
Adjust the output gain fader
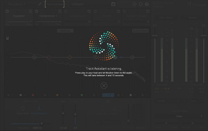(204, 35)
